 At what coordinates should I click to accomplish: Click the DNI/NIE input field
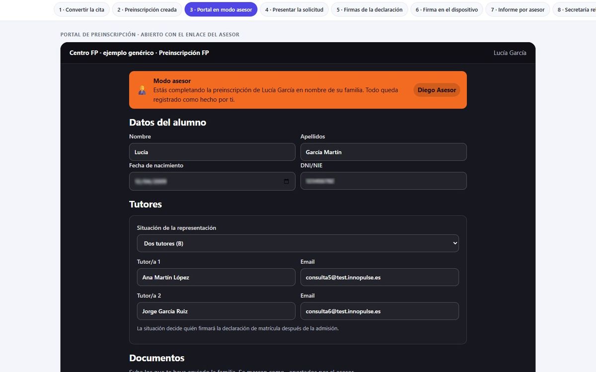383,181
